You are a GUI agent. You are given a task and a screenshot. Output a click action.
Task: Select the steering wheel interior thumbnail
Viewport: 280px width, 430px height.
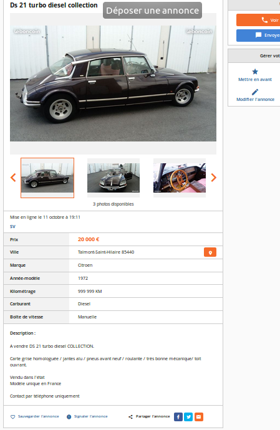[180, 178]
